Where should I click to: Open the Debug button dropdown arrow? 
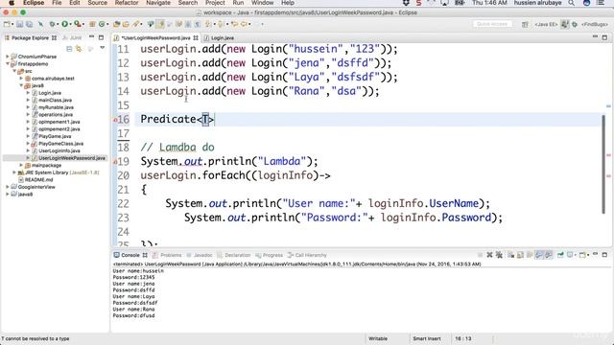coord(58,25)
